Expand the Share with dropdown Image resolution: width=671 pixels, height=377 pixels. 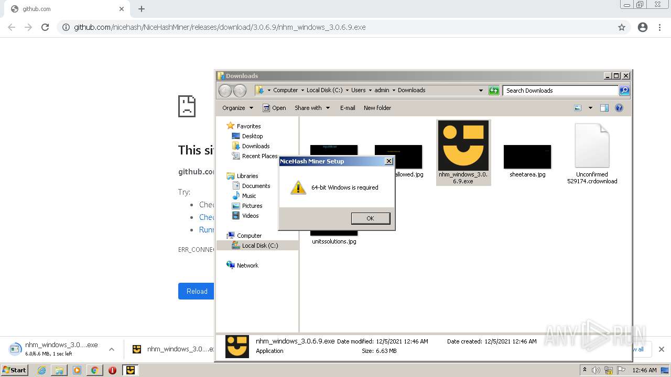click(x=312, y=108)
